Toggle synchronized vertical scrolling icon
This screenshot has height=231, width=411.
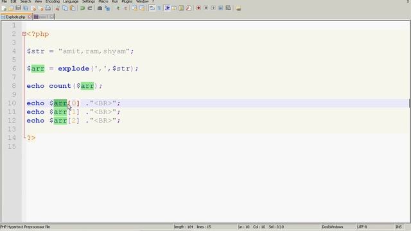tap(134, 8)
